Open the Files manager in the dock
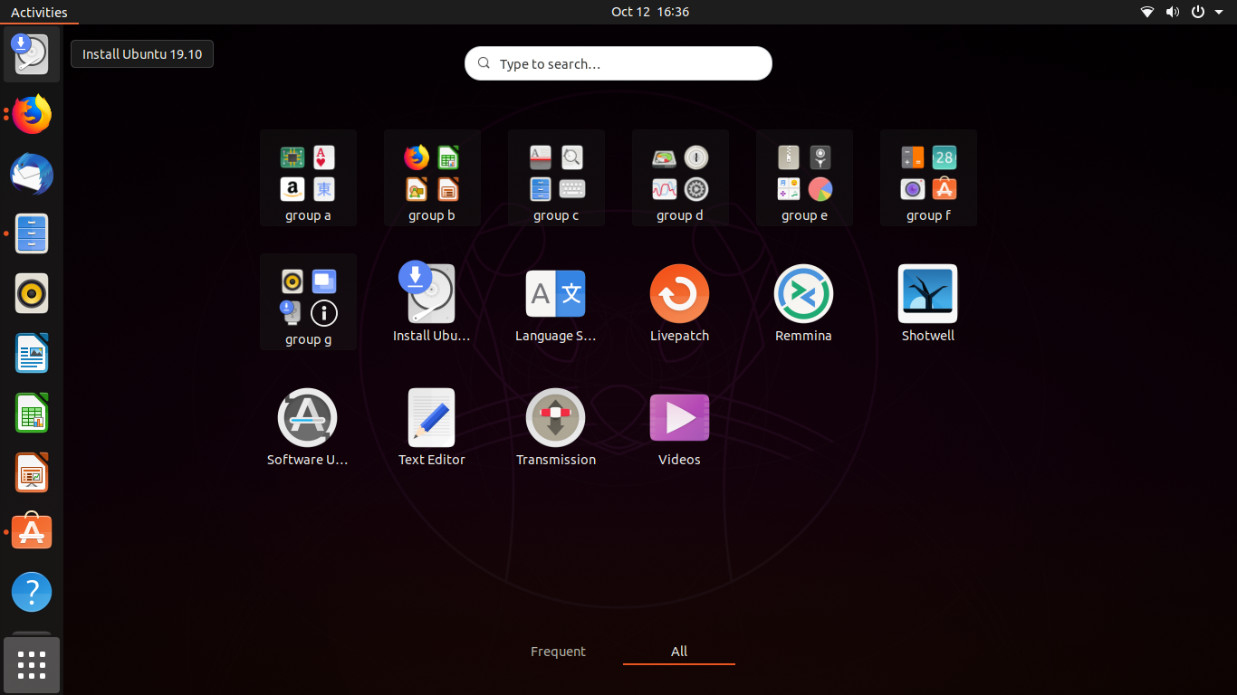The width and height of the screenshot is (1237, 695). coord(32,233)
